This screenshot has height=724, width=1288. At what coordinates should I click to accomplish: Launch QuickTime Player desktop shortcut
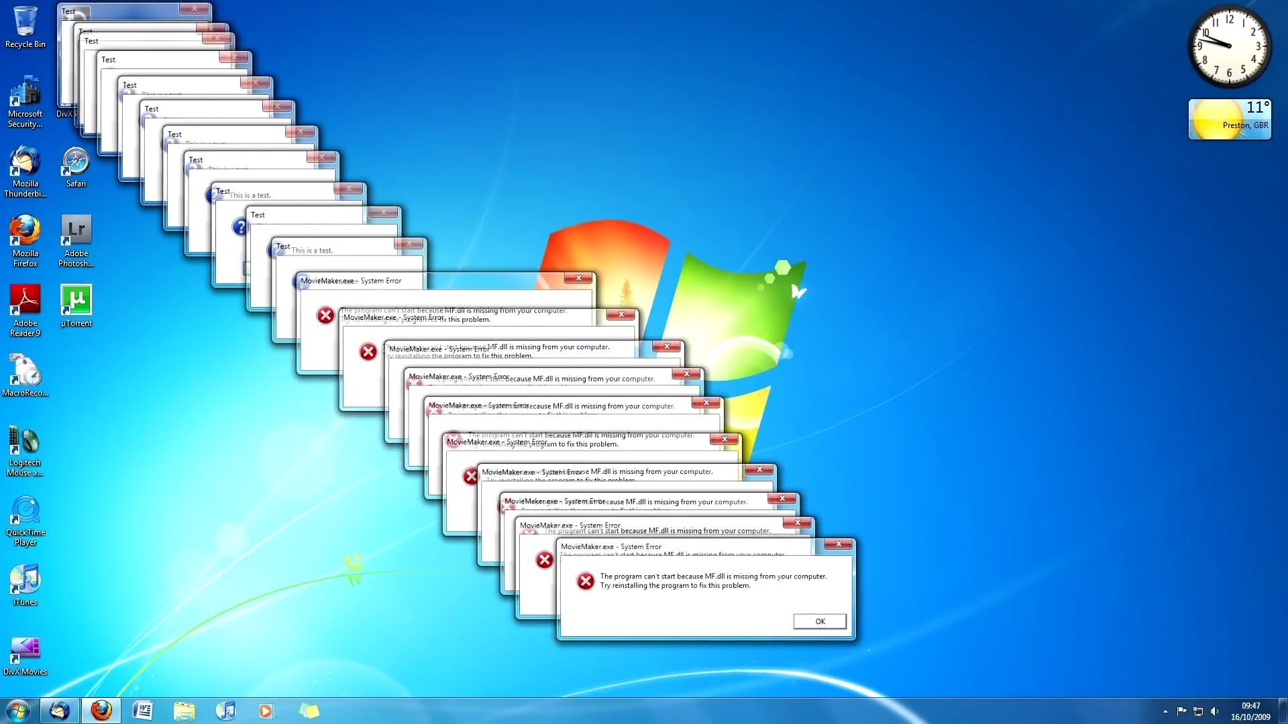25,522
